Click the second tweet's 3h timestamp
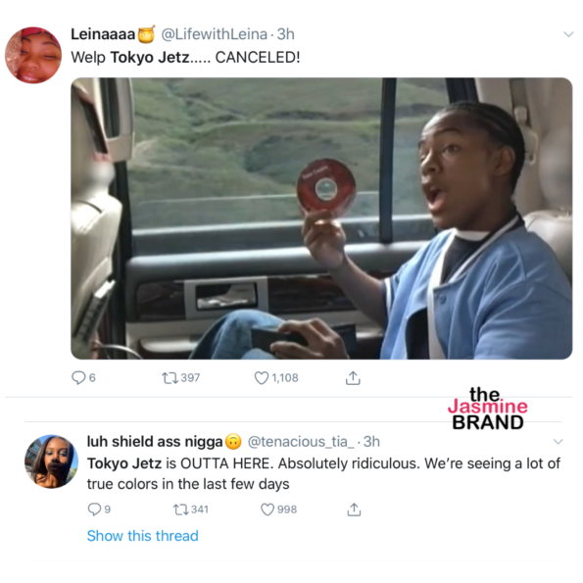This screenshot has height=583, width=583. pyautogui.click(x=371, y=442)
